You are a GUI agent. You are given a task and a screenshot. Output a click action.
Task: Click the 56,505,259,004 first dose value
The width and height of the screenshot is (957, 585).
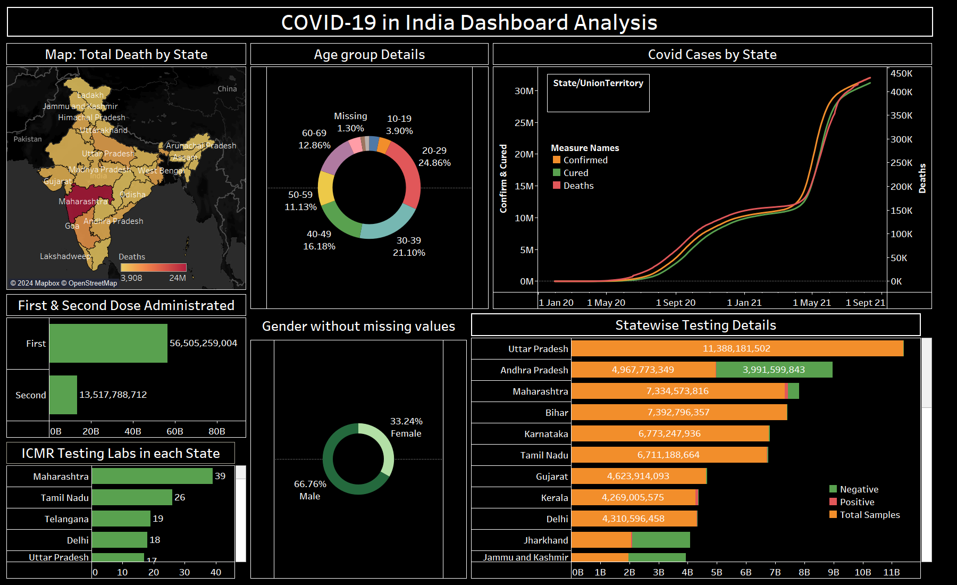click(x=204, y=343)
